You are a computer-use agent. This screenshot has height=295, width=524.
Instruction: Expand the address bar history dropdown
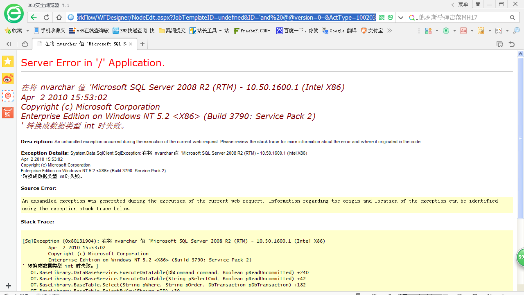(401, 18)
